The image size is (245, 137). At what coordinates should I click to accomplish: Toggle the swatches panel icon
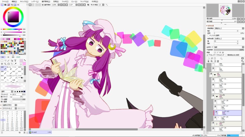tap(15, 5)
